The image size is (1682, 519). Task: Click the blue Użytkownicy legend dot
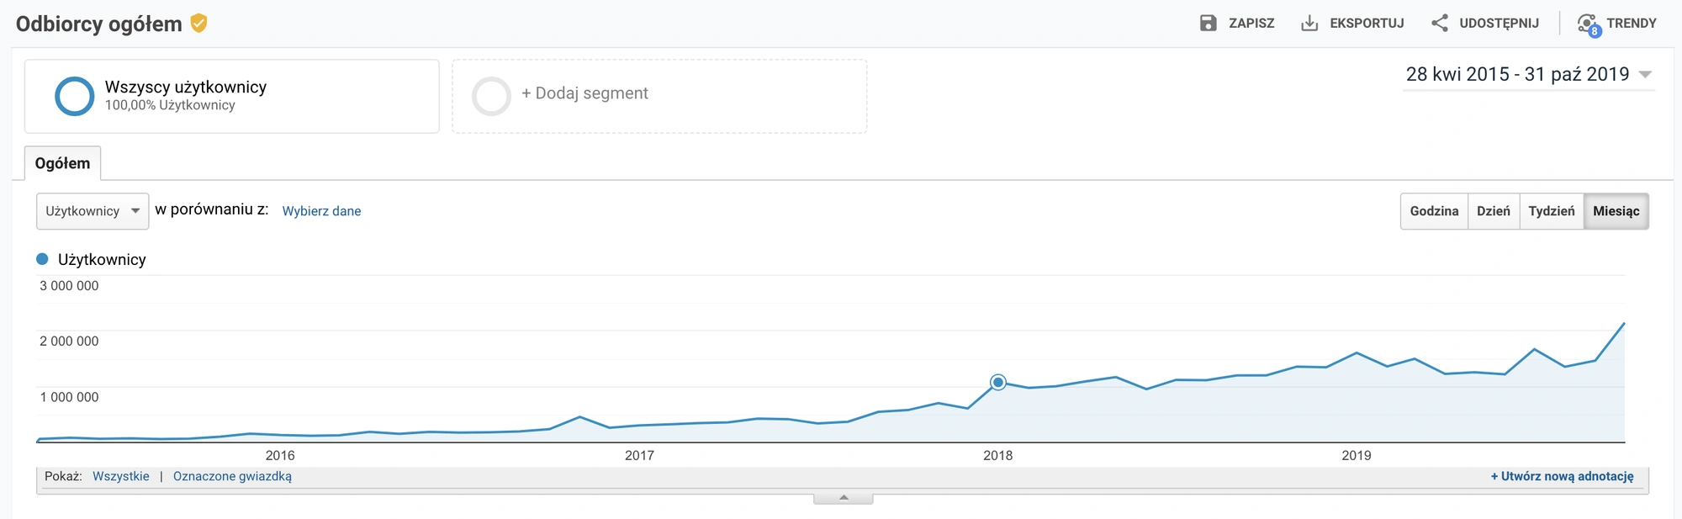pyautogui.click(x=42, y=259)
